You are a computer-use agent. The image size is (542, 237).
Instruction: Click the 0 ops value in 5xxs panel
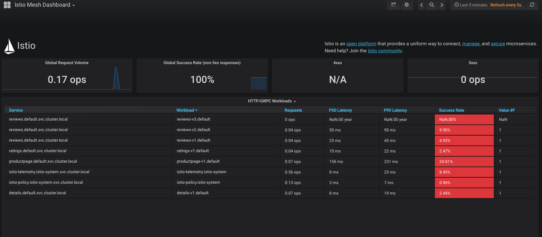click(x=473, y=79)
